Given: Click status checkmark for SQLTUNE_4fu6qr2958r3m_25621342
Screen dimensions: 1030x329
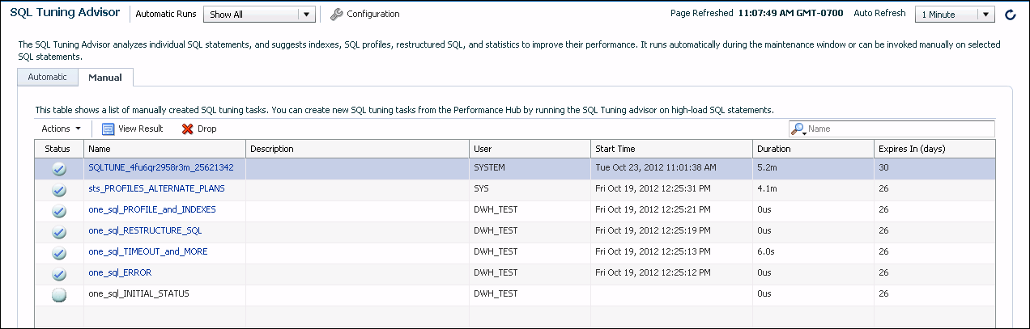Looking at the screenshot, I should pyautogui.click(x=59, y=169).
